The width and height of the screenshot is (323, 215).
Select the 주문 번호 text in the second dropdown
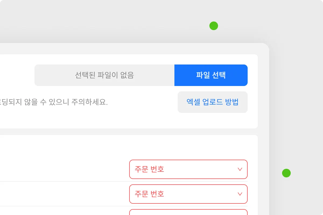pos(149,194)
